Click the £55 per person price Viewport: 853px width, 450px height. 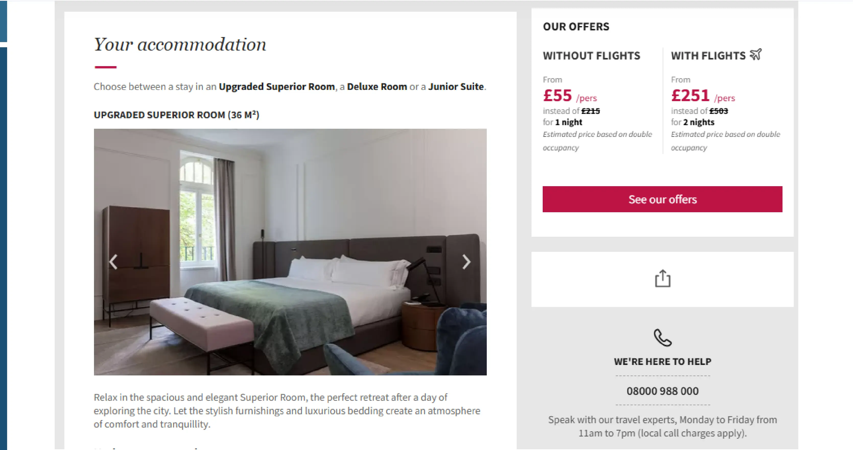[558, 96]
